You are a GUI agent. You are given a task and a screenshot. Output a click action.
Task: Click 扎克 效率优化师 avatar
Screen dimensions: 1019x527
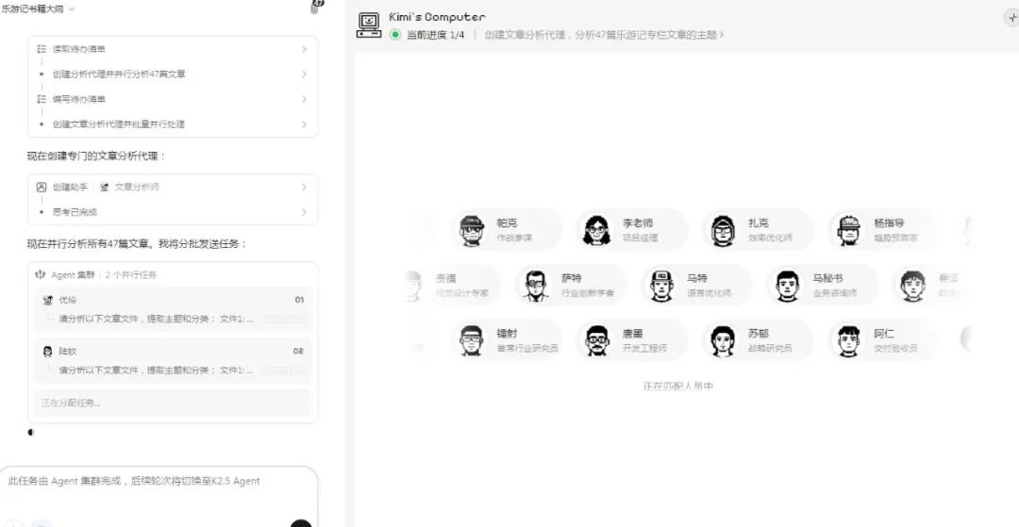pos(723,230)
